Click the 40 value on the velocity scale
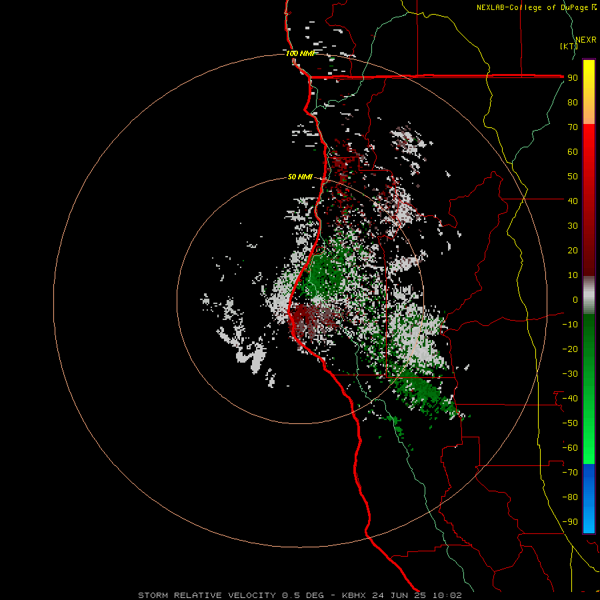 [x=573, y=201]
